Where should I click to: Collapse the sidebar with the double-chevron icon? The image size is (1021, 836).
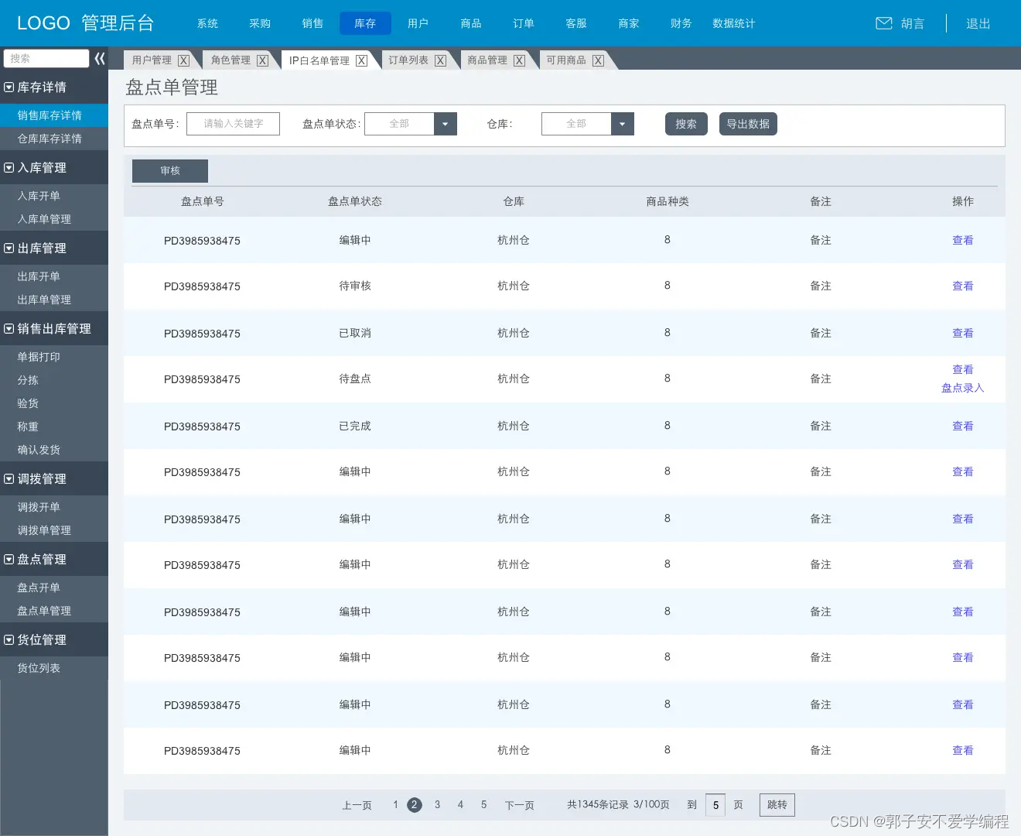[100, 59]
